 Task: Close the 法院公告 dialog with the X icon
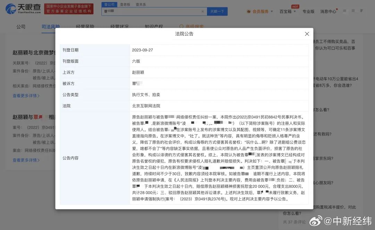(x=307, y=34)
